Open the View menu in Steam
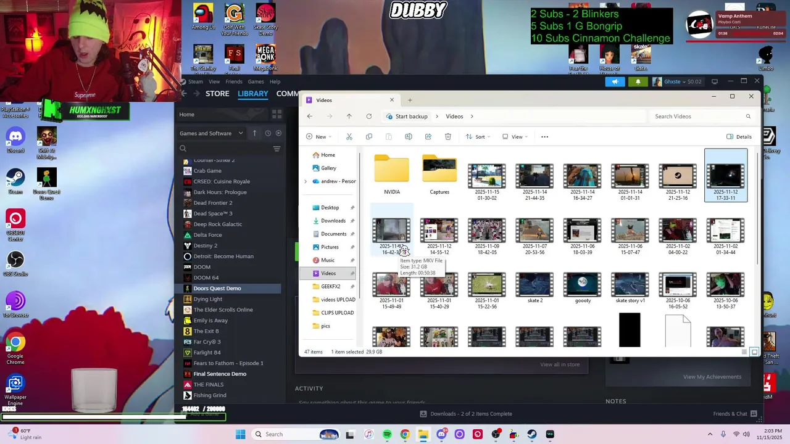Screen dimensions: 790x444 pos(214,81)
